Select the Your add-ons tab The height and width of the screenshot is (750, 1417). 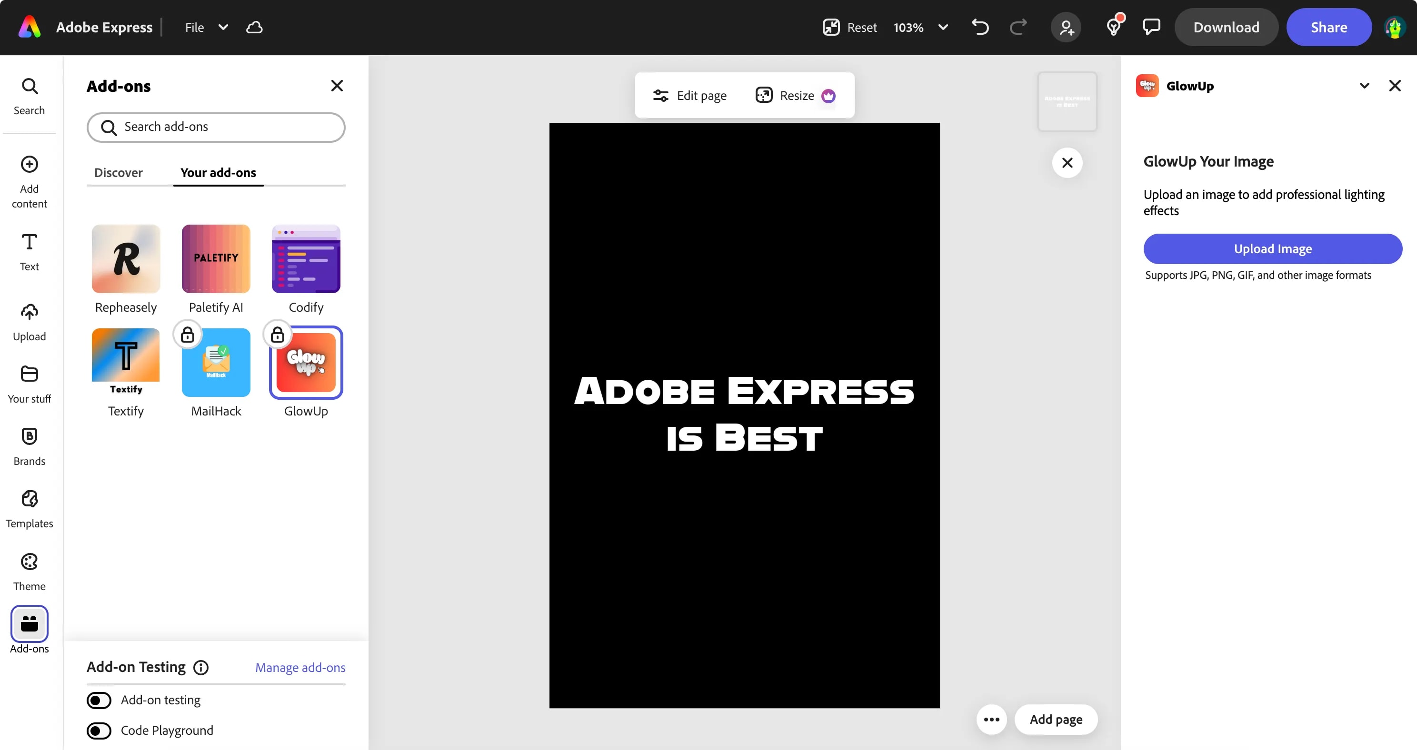pos(218,173)
